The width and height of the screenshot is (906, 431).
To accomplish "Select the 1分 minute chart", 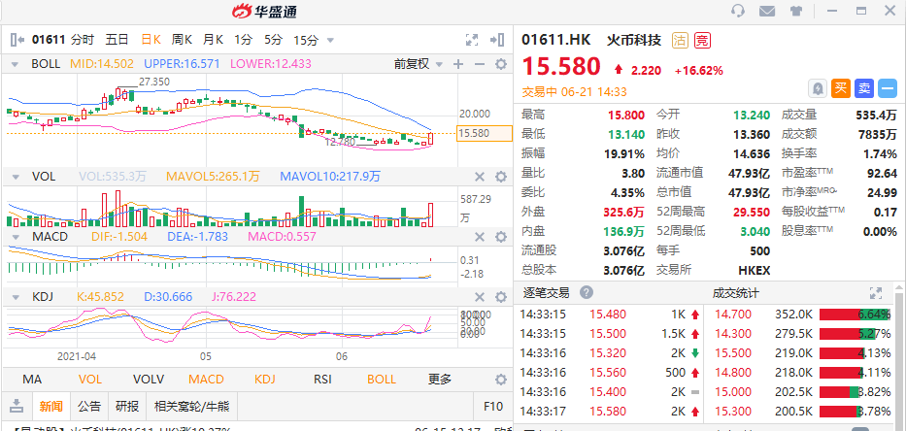I will [244, 40].
